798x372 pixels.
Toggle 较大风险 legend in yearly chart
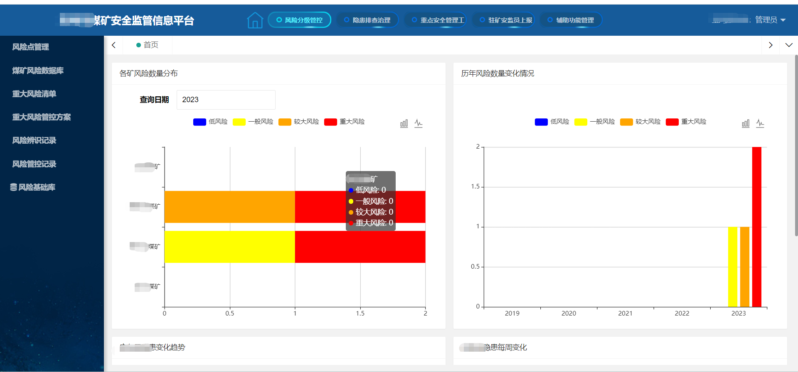tap(640, 122)
